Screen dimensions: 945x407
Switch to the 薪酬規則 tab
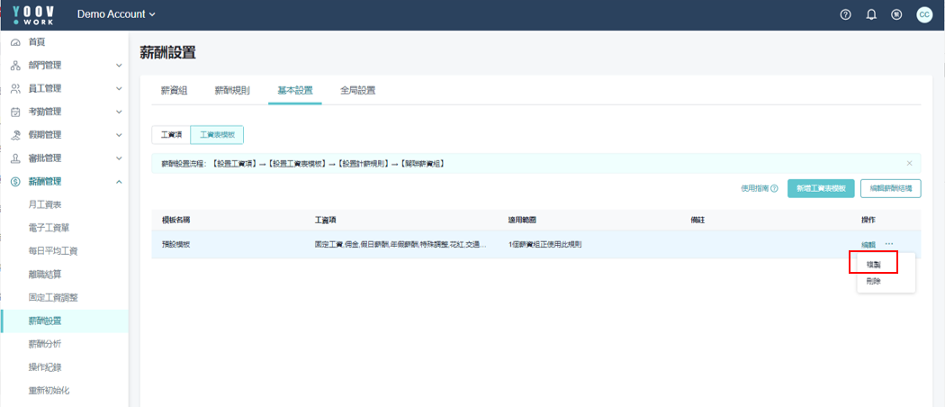232,91
